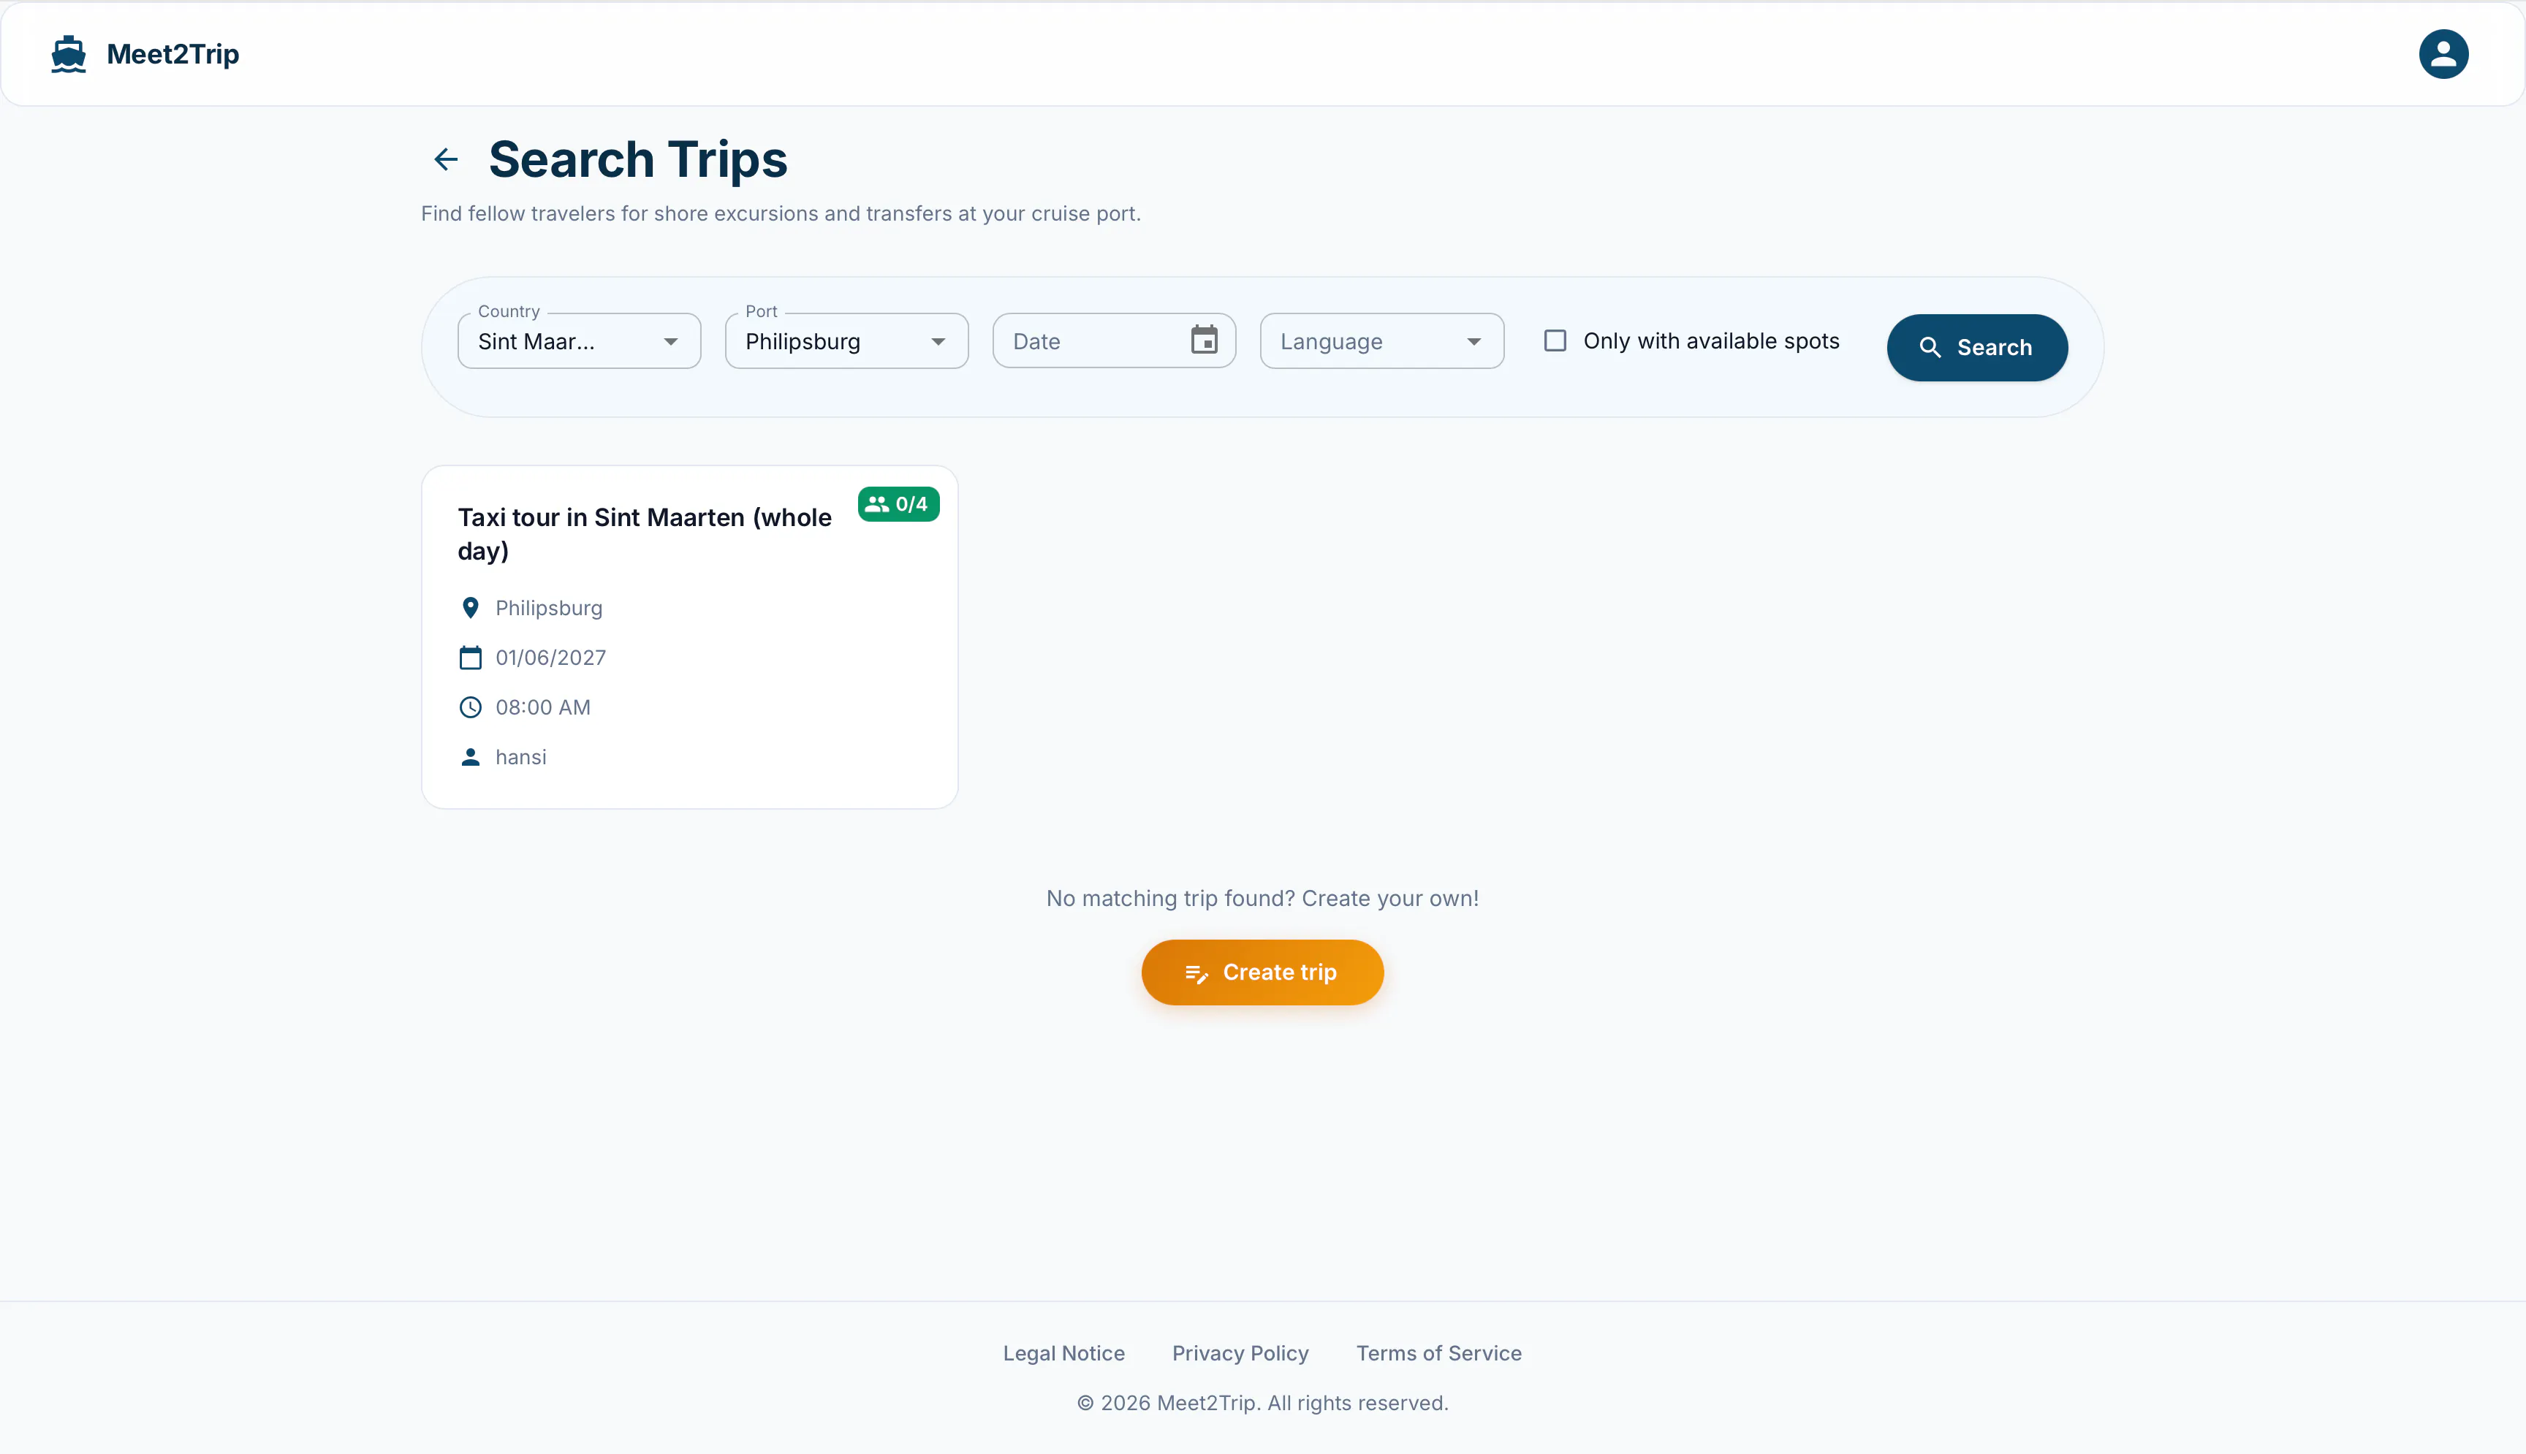Toggle the Only with available spots checkbox

(x=1555, y=340)
